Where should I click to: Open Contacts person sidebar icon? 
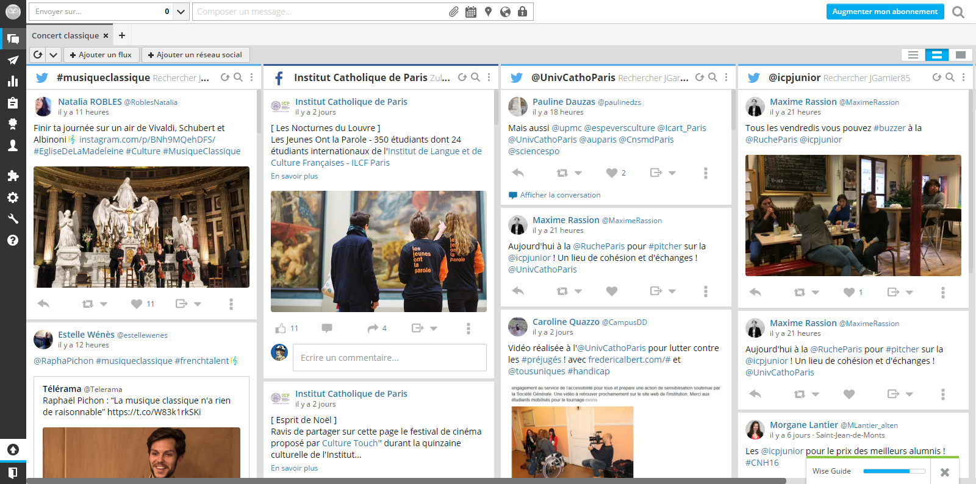[x=13, y=145]
